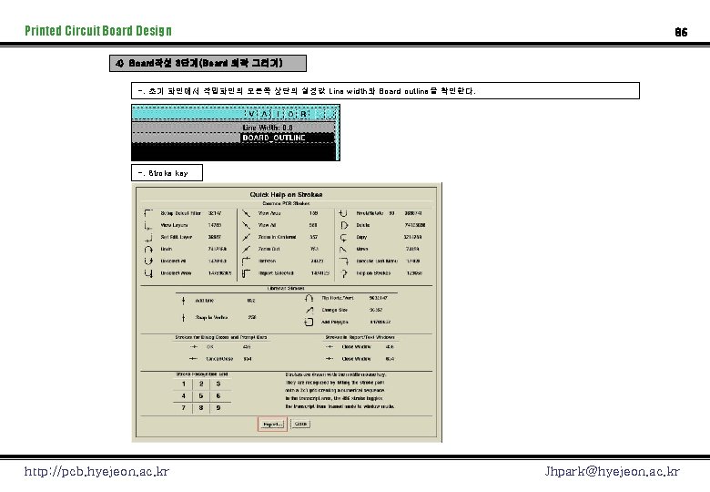Click grid cell 1 in recognition grid
The height and width of the screenshot is (492, 710).
183,384
